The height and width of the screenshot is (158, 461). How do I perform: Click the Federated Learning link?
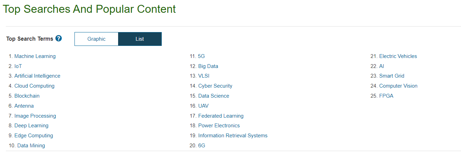tap(221, 116)
